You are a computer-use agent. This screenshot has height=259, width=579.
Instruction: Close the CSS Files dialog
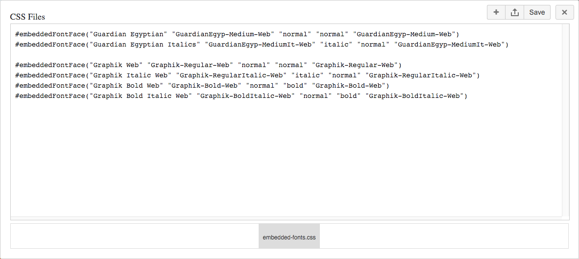(x=564, y=12)
